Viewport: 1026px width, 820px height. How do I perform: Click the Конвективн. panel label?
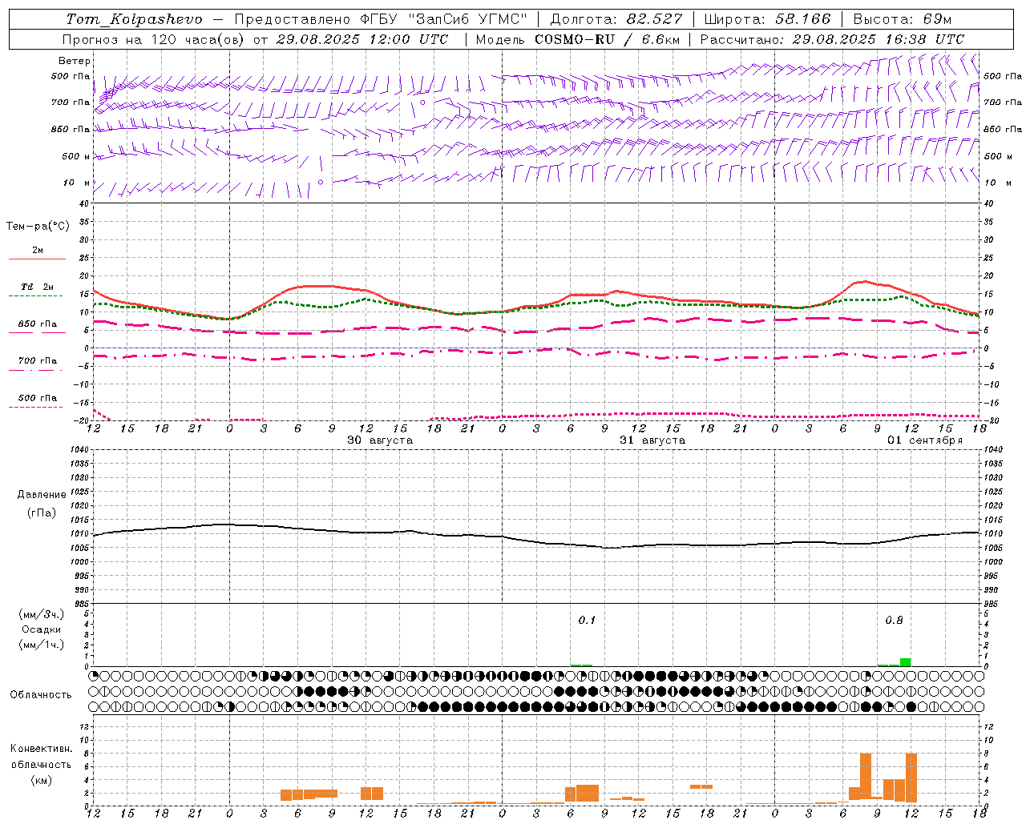(42, 749)
